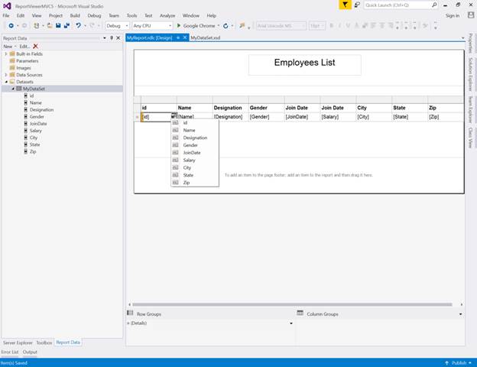Click Publish in the status bar
This screenshot has width=477, height=367.
tap(459, 362)
